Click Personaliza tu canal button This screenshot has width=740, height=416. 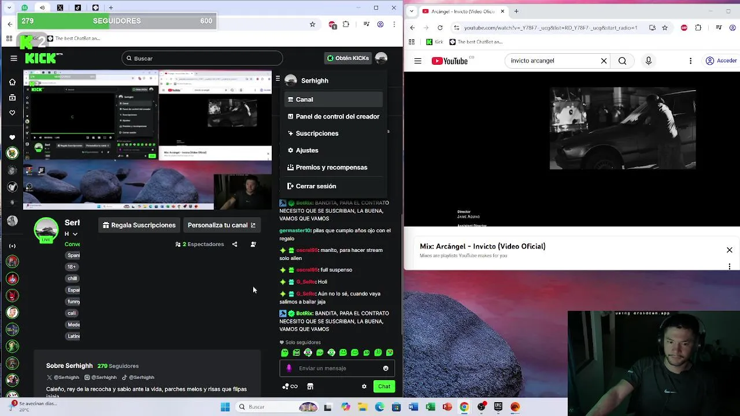point(221,225)
